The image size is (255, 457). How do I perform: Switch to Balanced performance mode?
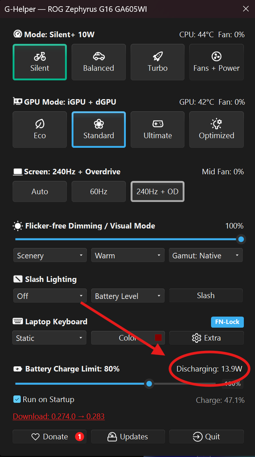pyautogui.click(x=99, y=62)
